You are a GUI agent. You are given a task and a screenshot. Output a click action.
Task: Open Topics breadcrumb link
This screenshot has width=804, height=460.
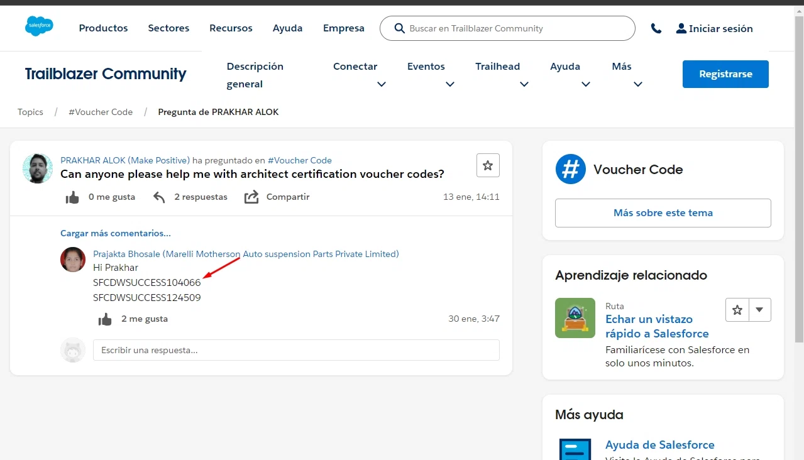30,112
